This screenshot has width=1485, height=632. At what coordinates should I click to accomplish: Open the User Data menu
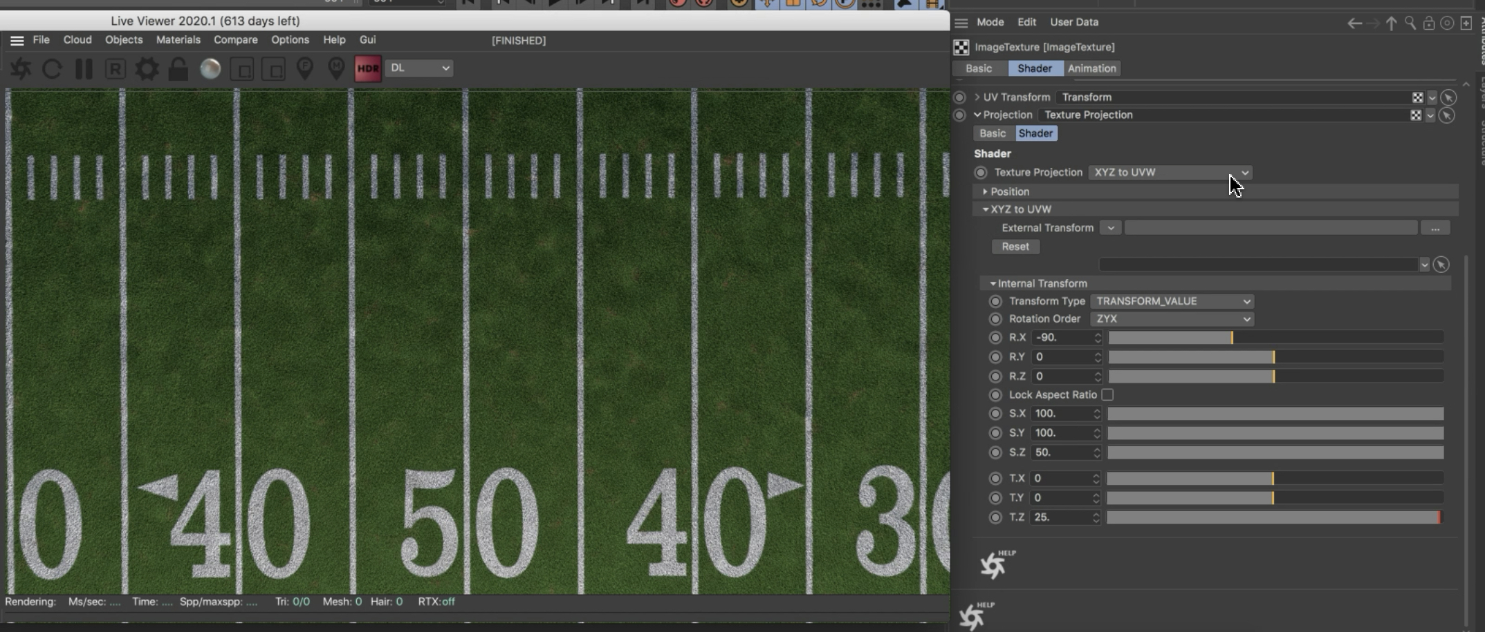(1074, 22)
